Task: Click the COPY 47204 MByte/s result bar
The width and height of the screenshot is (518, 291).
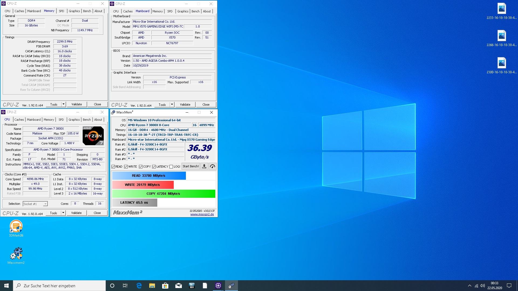Action: (x=164, y=194)
